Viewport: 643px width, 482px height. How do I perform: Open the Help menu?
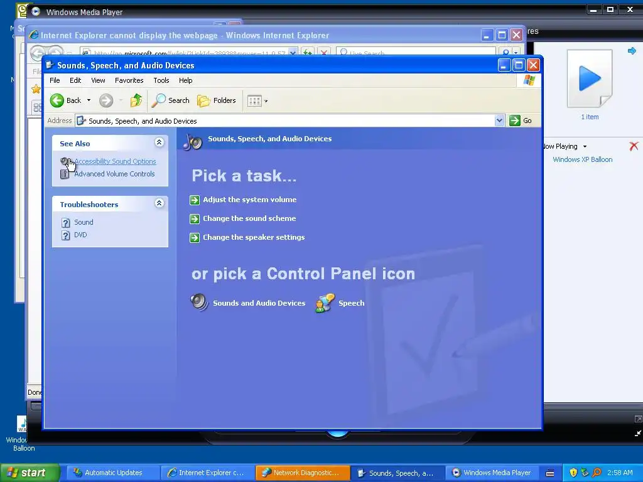click(x=185, y=80)
